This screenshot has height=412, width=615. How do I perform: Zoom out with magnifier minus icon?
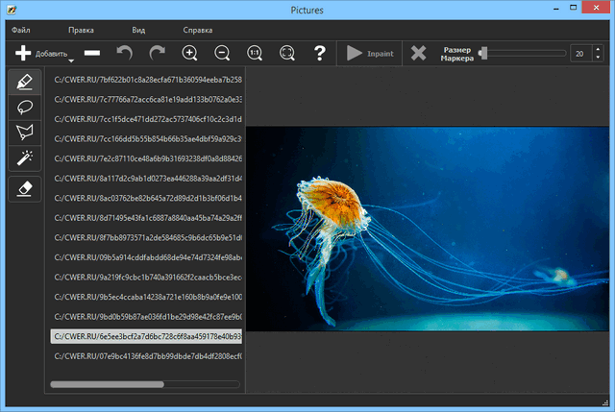click(222, 54)
